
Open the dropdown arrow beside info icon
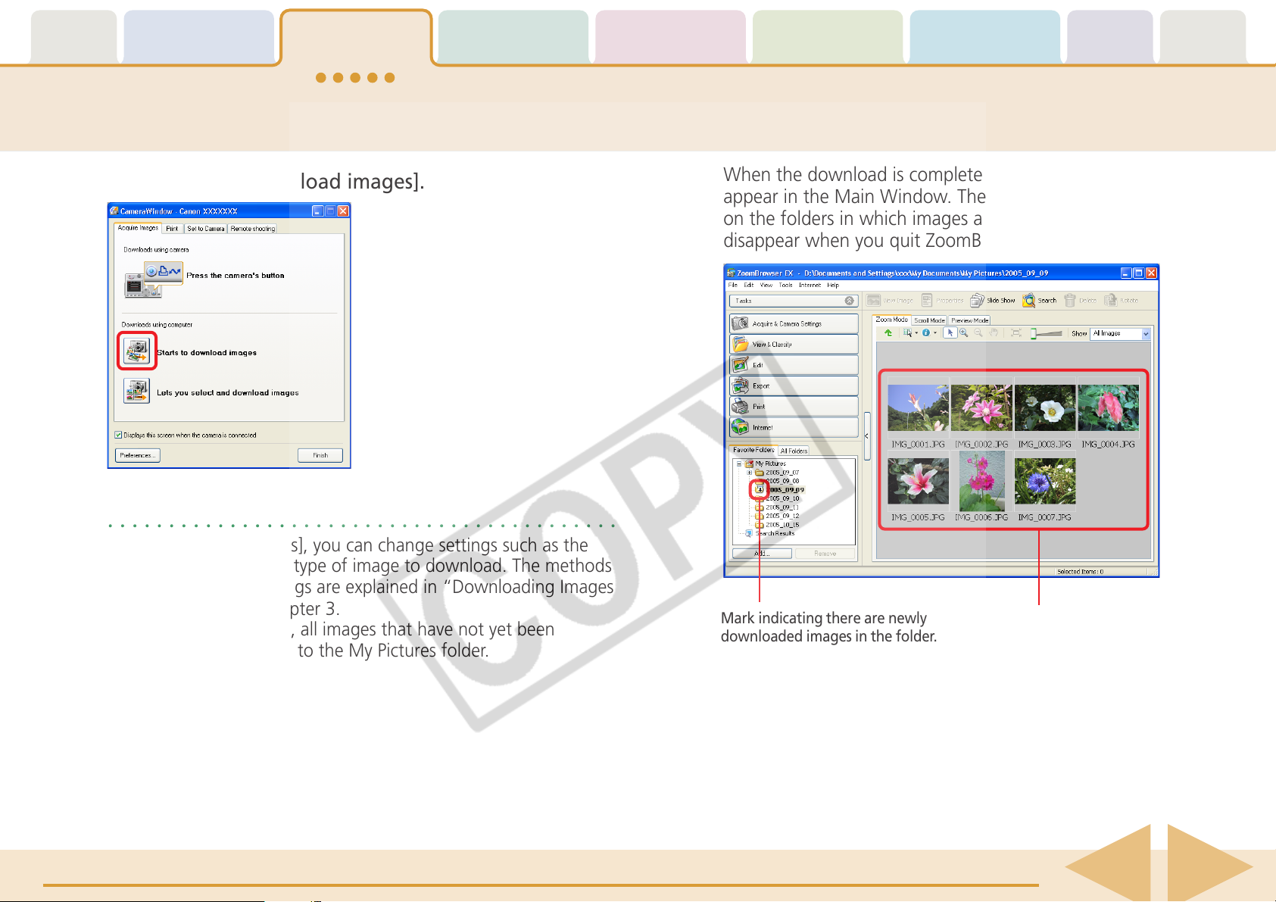(x=934, y=332)
